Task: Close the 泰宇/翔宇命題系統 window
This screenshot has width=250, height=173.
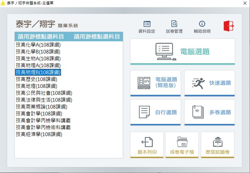Action: pos(244,3)
